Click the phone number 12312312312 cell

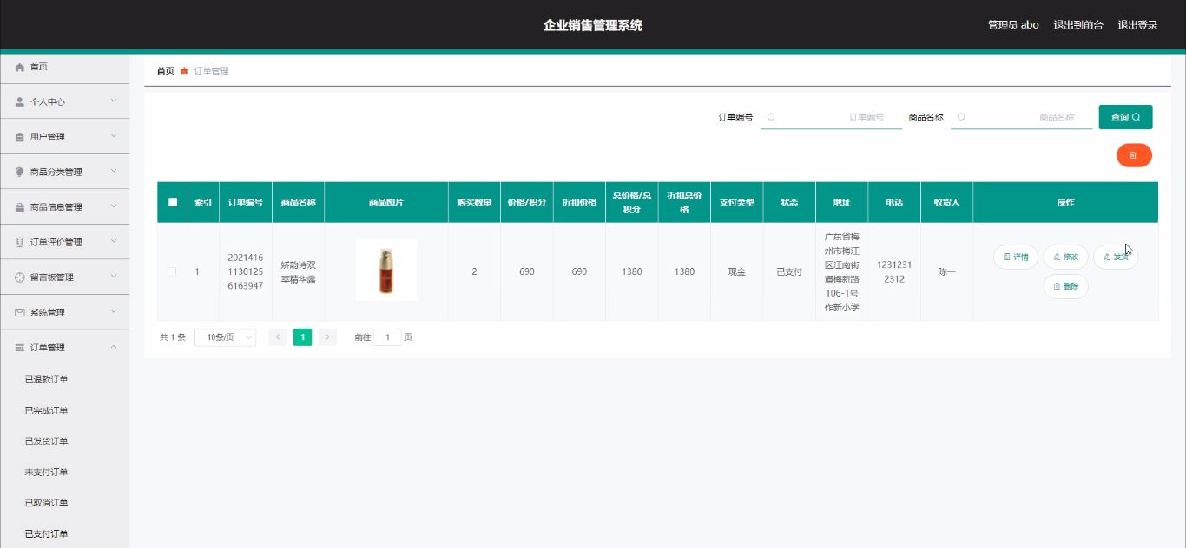(894, 271)
